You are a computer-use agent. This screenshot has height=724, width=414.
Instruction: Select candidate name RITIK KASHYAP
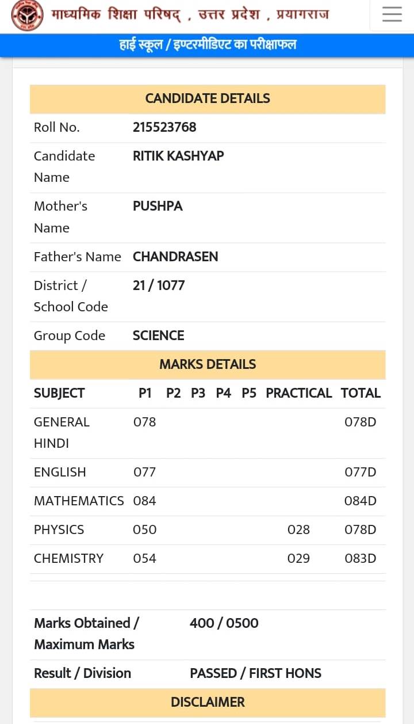[x=178, y=156]
